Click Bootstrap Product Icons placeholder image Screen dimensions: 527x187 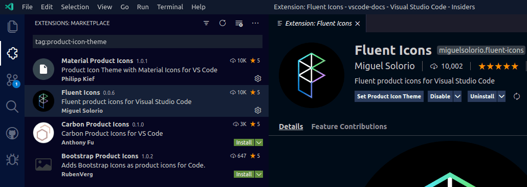pos(43,164)
